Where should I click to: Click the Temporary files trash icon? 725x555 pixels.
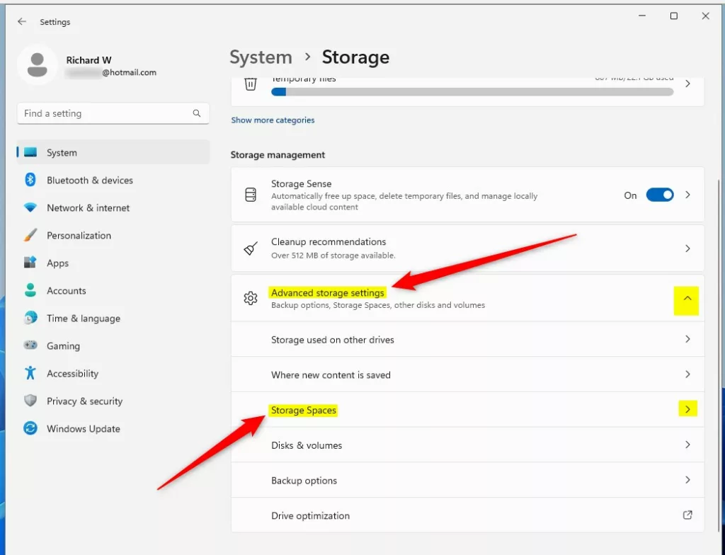[x=251, y=84]
